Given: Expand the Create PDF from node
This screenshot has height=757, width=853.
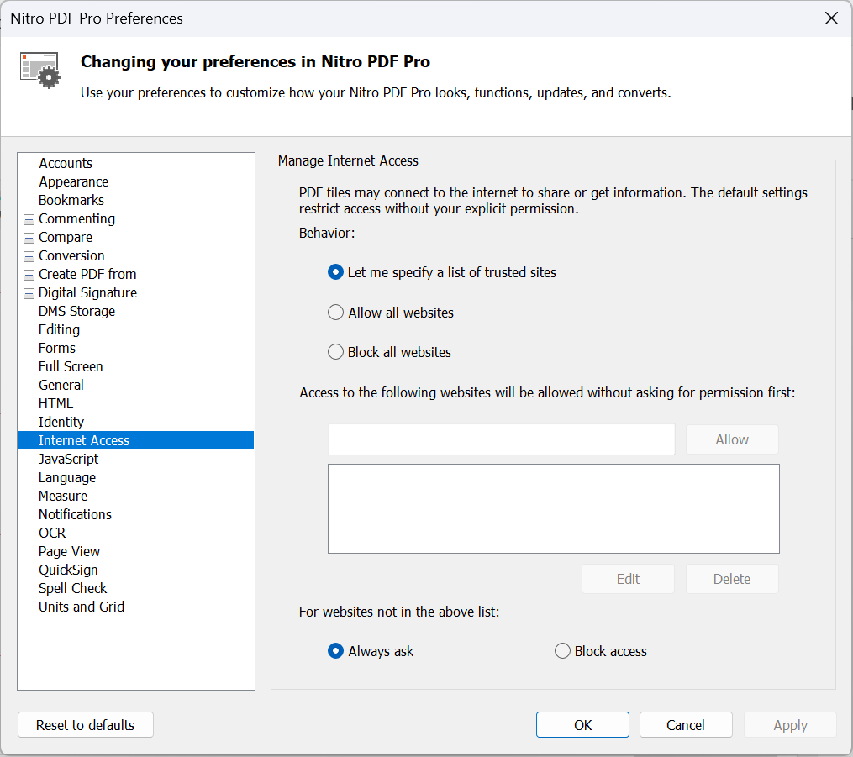Looking at the screenshot, I should (29, 275).
